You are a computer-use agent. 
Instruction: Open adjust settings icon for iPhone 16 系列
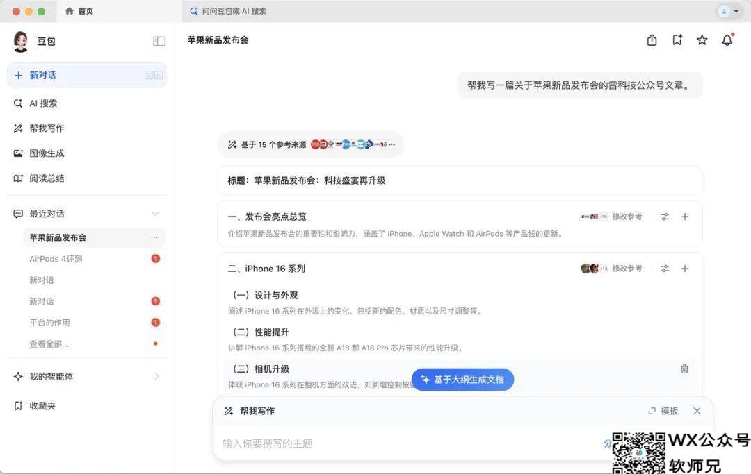coord(665,269)
